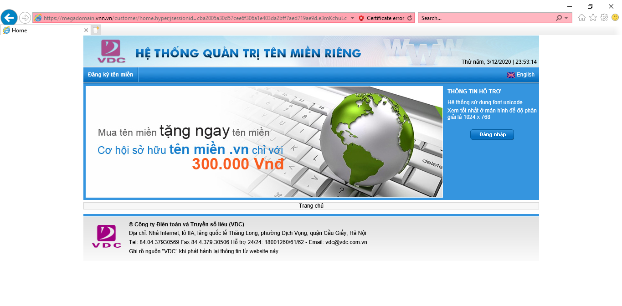Click the Home icon in the browser toolbar
Image resolution: width=622 pixels, height=306 pixels.
pyautogui.click(x=581, y=17)
